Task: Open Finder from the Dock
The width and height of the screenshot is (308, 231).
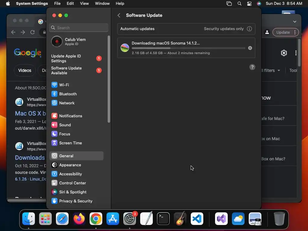Action: click(x=29, y=219)
